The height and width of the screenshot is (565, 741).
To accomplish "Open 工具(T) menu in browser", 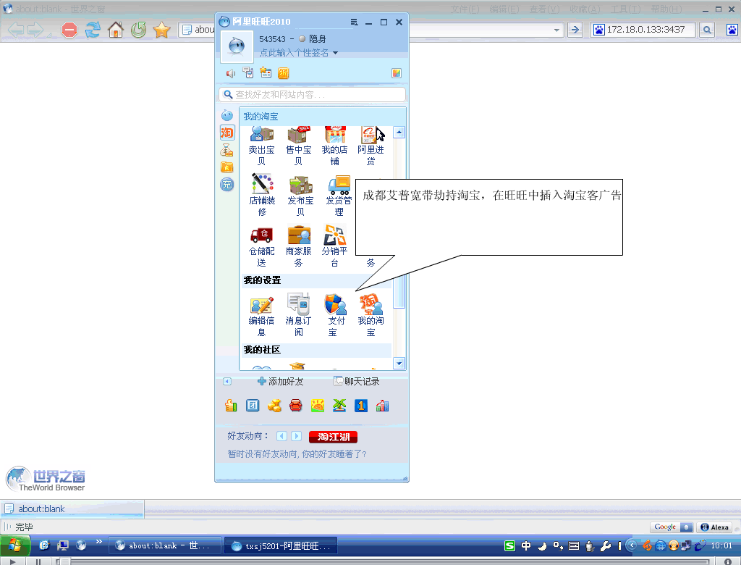I will pyautogui.click(x=625, y=9).
